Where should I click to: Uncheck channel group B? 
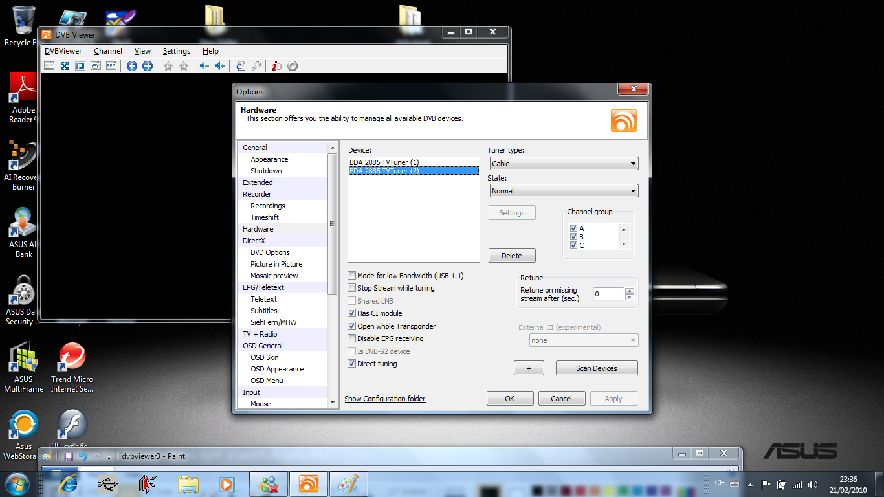[x=573, y=237]
